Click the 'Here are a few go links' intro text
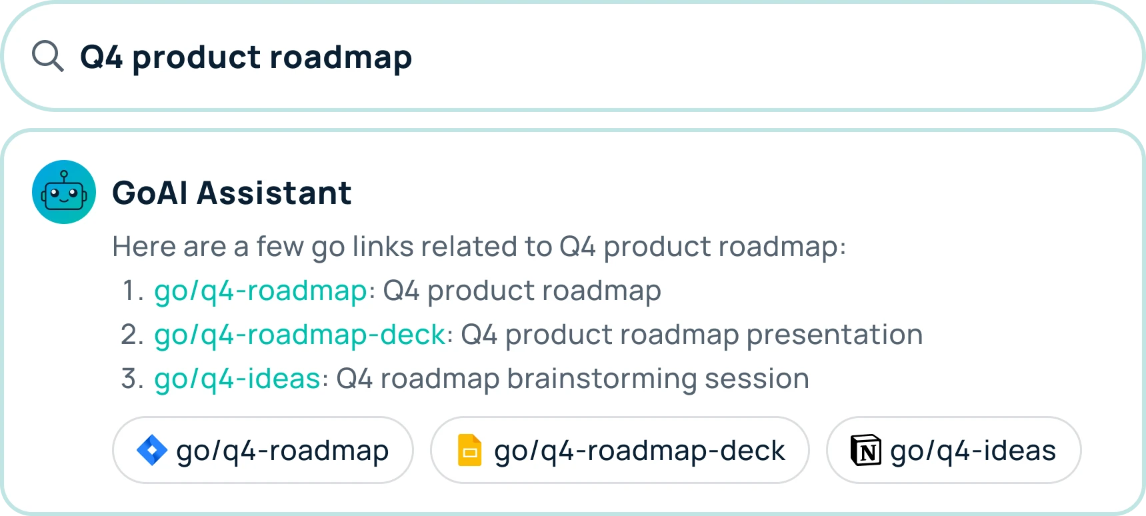1146x516 pixels. [479, 247]
